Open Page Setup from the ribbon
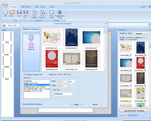Image resolution: width=151 pixels, height=121 pixels. (52, 12)
